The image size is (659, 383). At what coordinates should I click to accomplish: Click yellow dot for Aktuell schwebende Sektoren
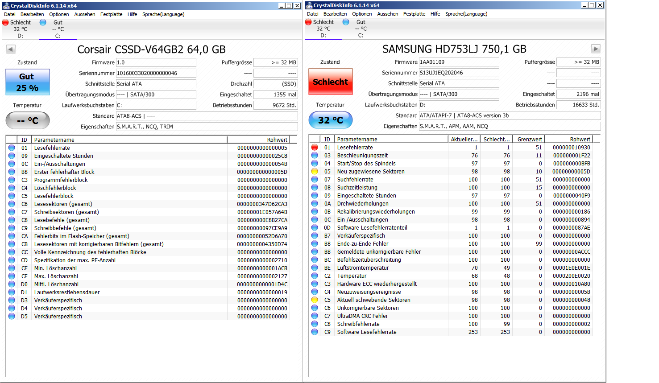[x=315, y=300]
